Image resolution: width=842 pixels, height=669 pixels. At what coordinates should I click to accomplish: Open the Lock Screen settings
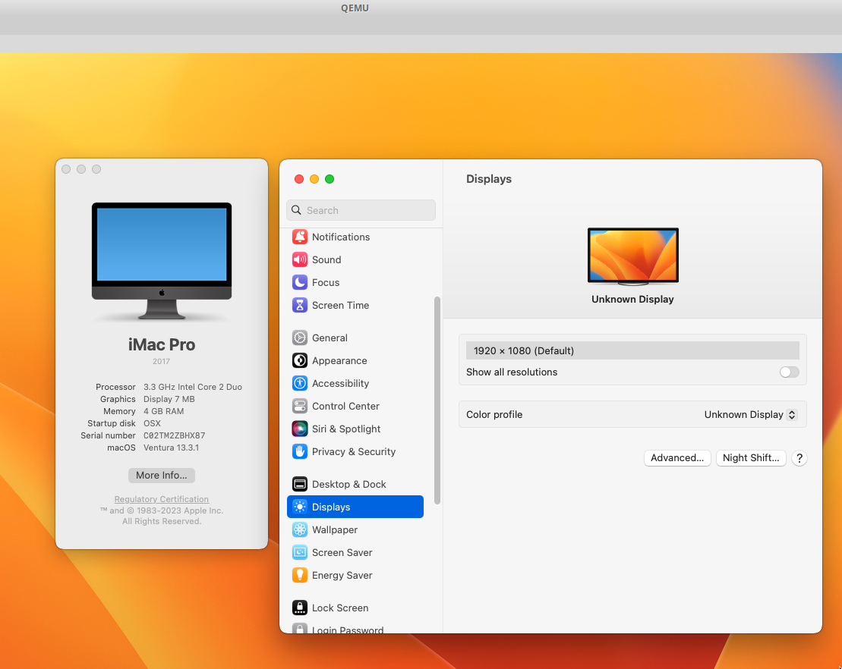click(339, 608)
